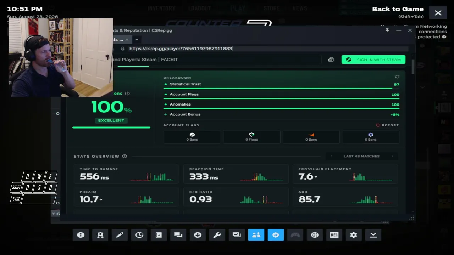Close the CSRep.gg browser tab

coord(127,39)
